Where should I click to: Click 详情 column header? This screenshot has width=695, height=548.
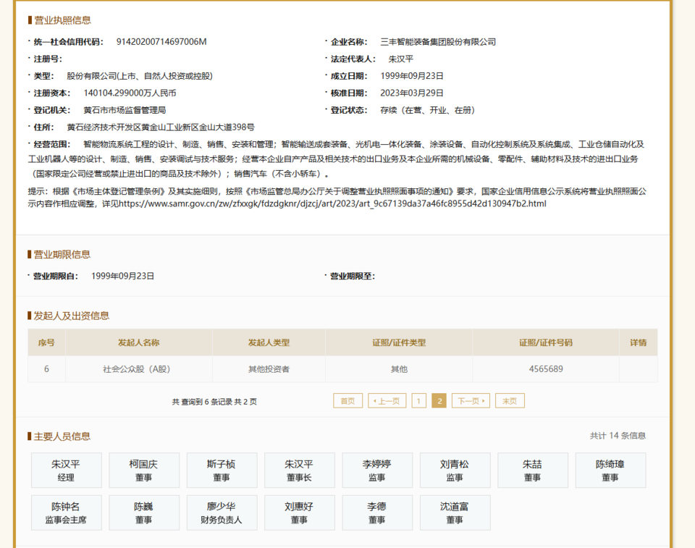tap(639, 342)
